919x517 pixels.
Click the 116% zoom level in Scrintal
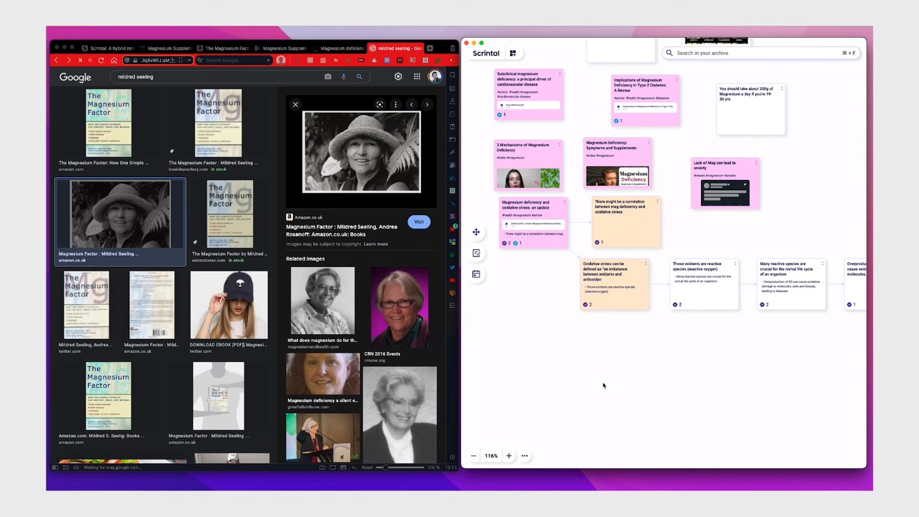491,456
